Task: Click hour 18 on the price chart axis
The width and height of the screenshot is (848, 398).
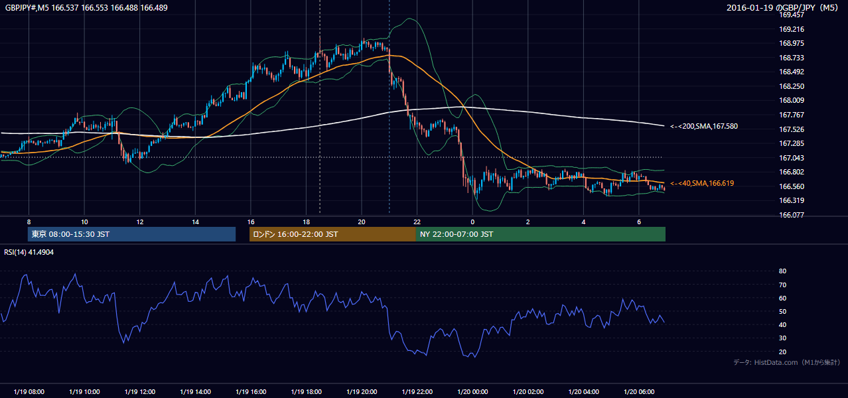Action: 307,222
